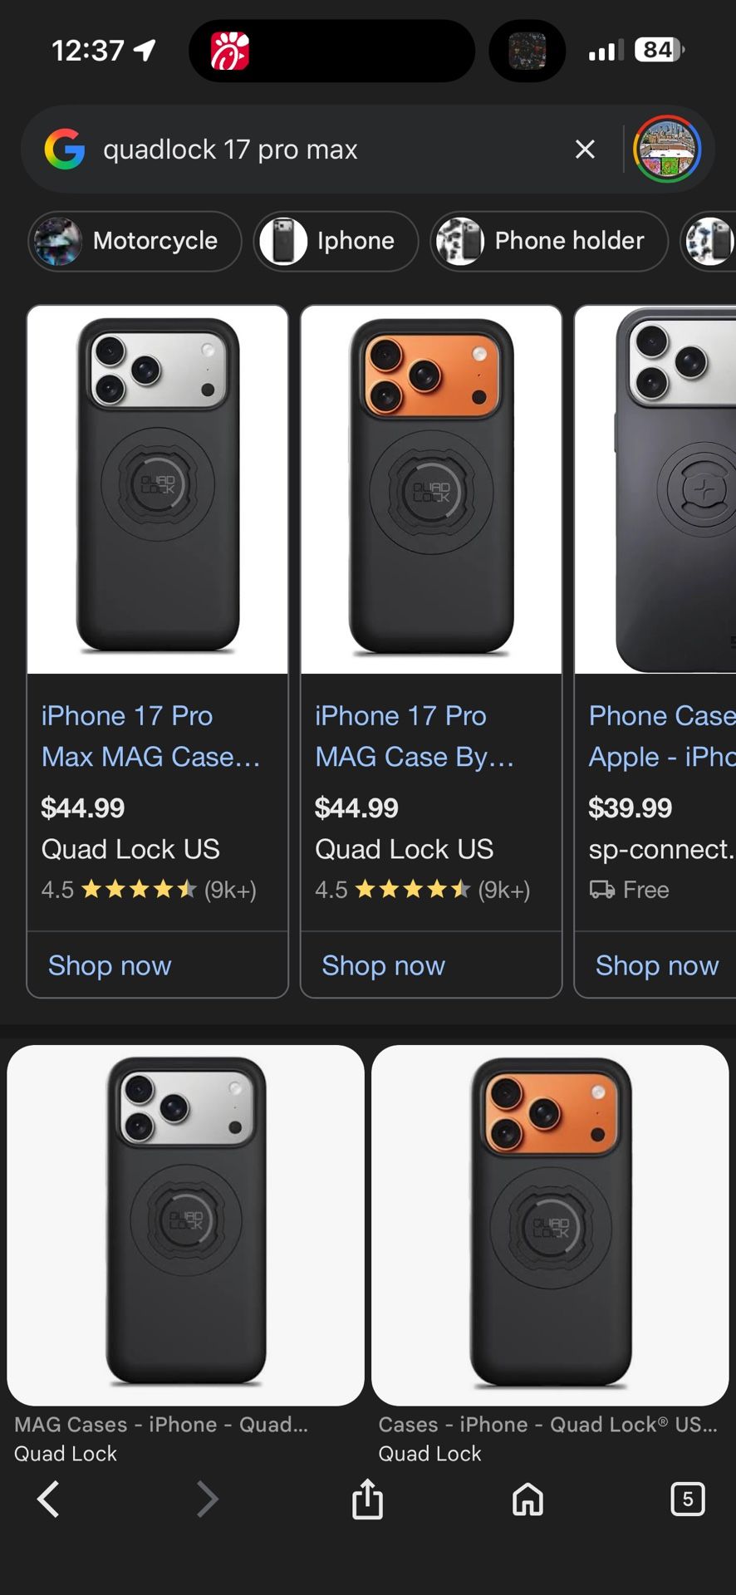Tap the forward navigation arrow
The image size is (736, 1595).
pyautogui.click(x=207, y=1499)
